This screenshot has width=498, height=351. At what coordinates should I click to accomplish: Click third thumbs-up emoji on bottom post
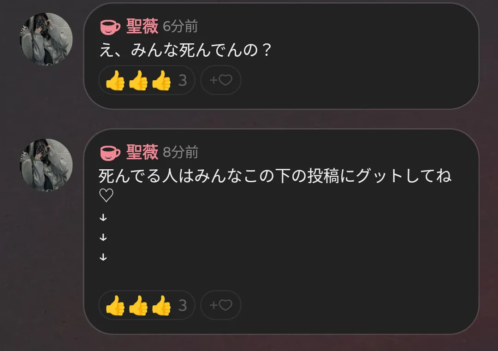[x=161, y=306]
